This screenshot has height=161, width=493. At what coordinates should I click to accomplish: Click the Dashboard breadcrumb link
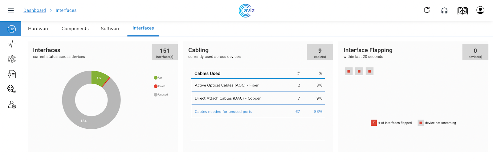(x=35, y=10)
